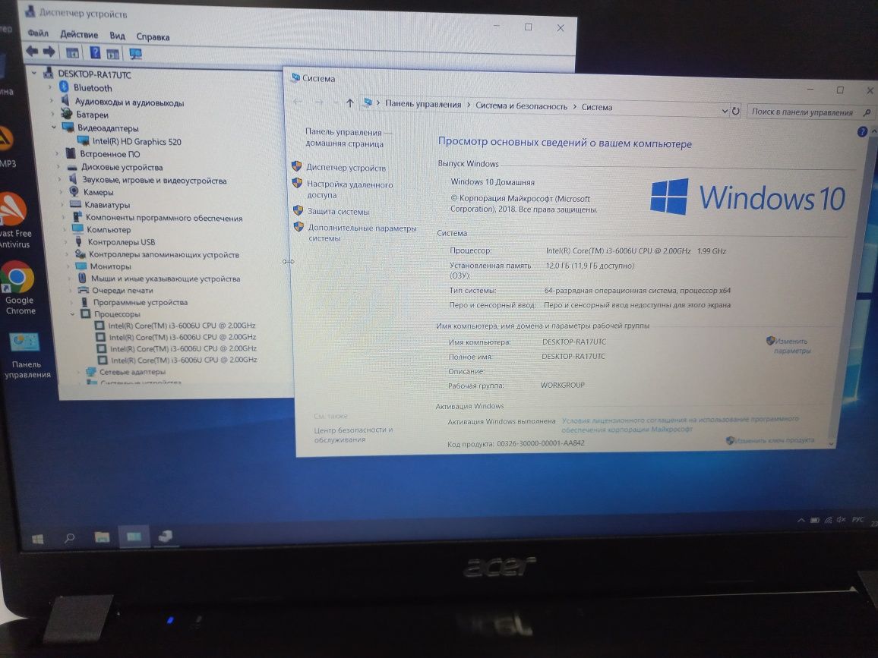Click Система и безопасность breadcrumb
Viewport: 878px width, 658px height.
[521, 105]
